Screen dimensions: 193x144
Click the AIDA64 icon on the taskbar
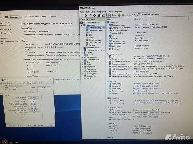(5, 142)
